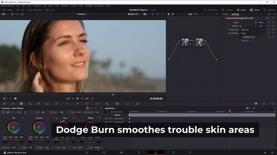Viewport: 277px width, 155px height.
Task: Play forward
Action: click(82, 99)
